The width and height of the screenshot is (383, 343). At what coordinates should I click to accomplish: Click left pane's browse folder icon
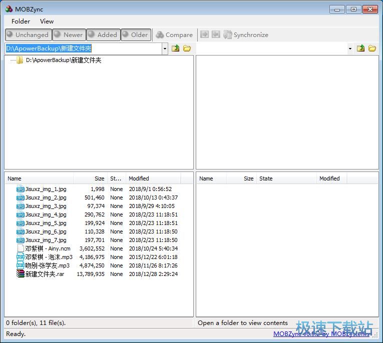pyautogui.click(x=187, y=48)
